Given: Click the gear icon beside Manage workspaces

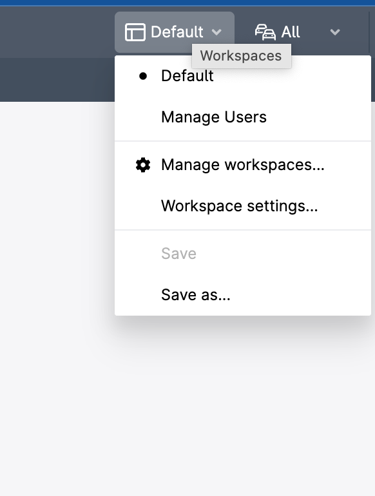Looking at the screenshot, I should click(143, 165).
